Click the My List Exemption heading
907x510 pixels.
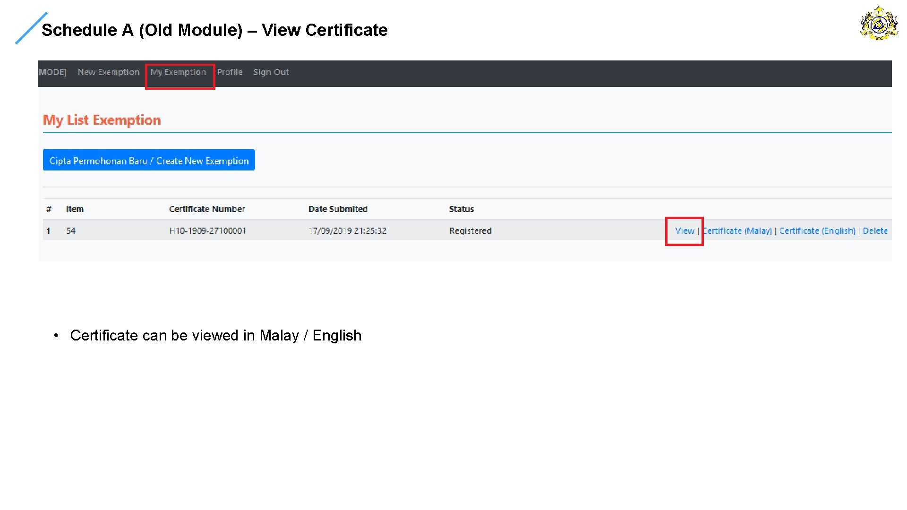[x=102, y=120]
